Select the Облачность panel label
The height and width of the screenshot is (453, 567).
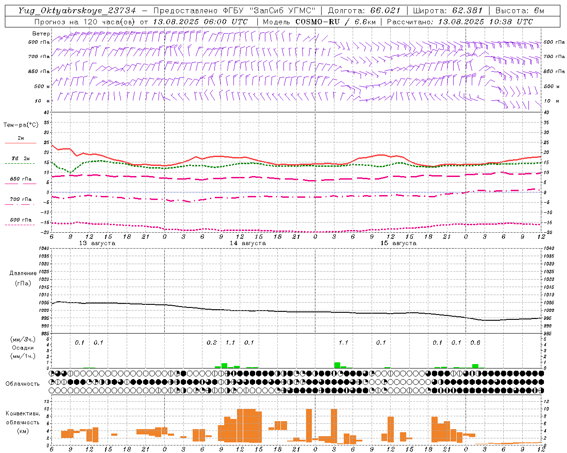[x=23, y=384]
